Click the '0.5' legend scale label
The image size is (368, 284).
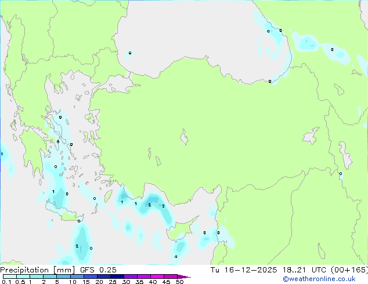(20, 282)
